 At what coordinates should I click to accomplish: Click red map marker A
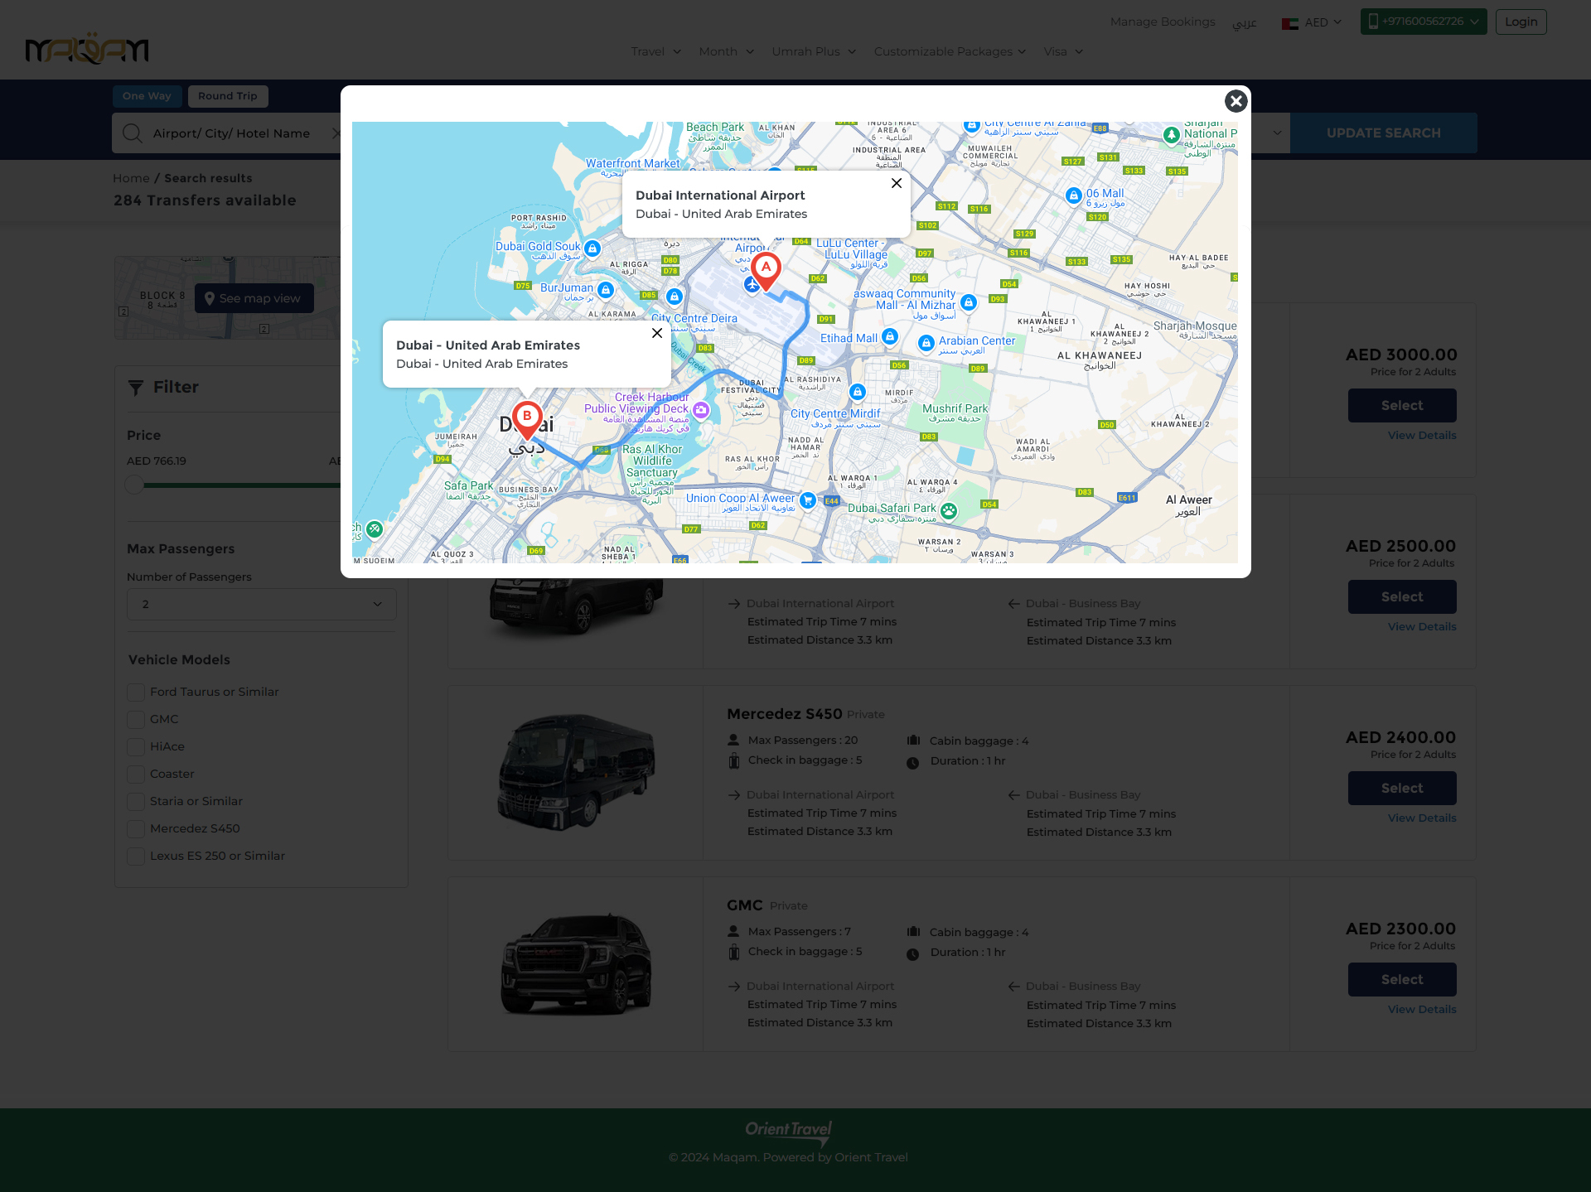point(766,269)
